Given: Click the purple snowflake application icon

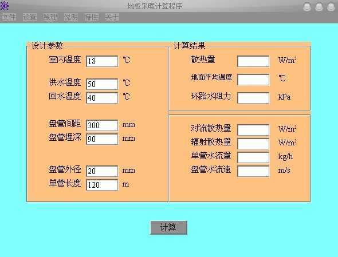Looking at the screenshot, I should click(5, 5).
